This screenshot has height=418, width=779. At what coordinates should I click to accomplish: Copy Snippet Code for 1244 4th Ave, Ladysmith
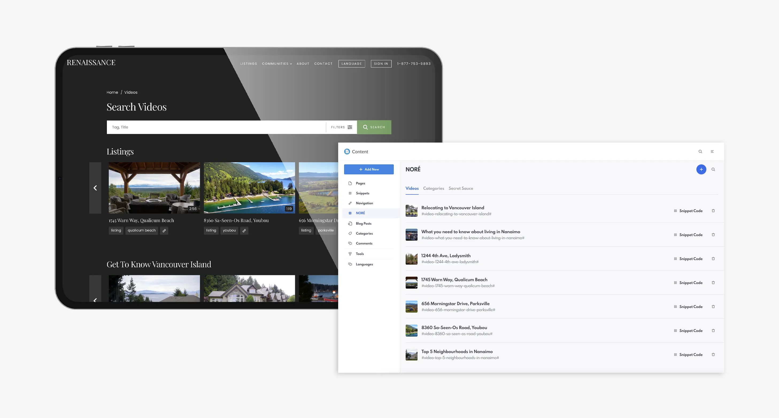coord(688,259)
